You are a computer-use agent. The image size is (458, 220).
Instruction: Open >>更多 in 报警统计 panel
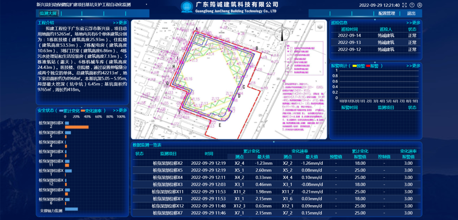tap(413, 66)
